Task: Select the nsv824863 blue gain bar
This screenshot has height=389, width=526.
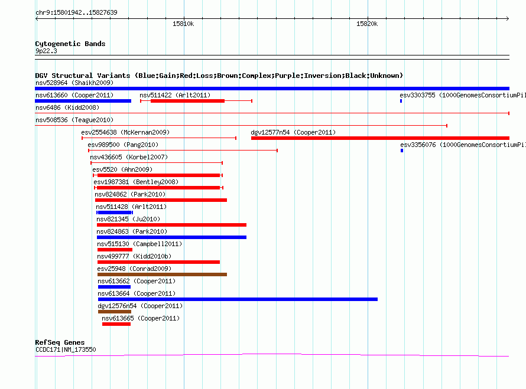Action: tap(172, 237)
